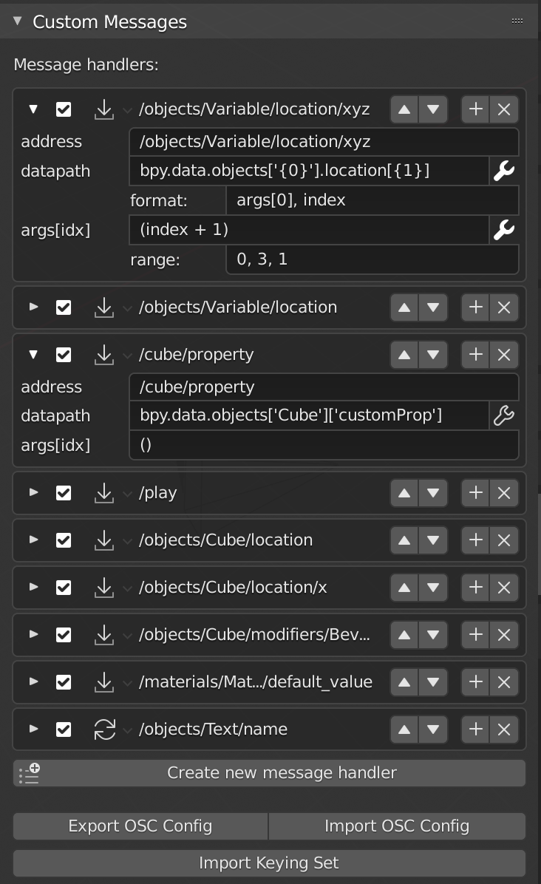Viewport: 541px width, 884px height.
Task: Click Import Keying Set button
Action: (269, 863)
